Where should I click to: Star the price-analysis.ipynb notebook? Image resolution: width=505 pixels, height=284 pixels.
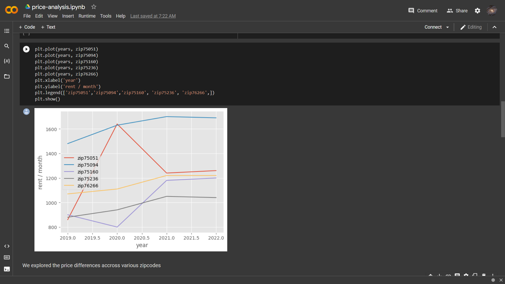[94, 7]
